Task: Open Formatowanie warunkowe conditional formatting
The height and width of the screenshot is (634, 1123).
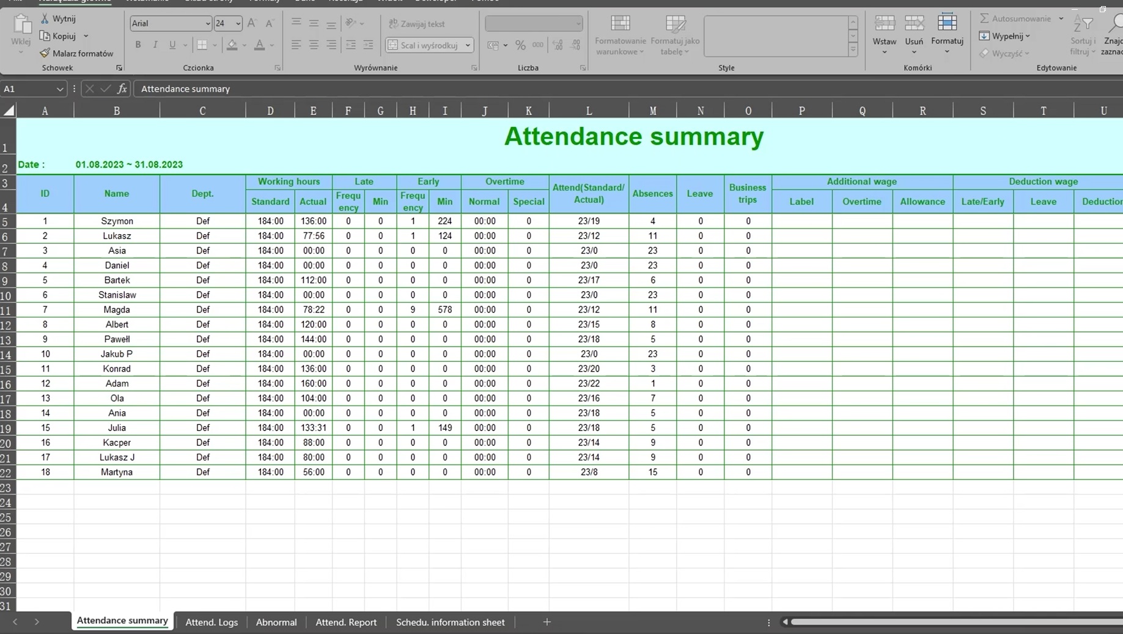Action: coord(620,35)
